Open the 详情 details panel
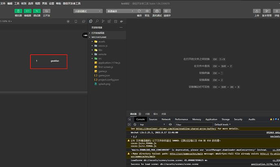Viewport: 280px width, 167px height. click(x=277, y=11)
